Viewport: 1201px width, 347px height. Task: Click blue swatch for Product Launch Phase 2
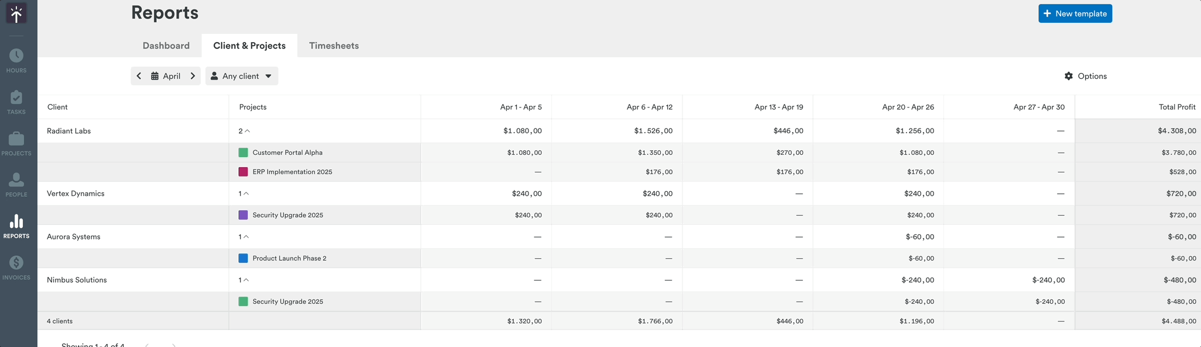pyautogui.click(x=243, y=258)
